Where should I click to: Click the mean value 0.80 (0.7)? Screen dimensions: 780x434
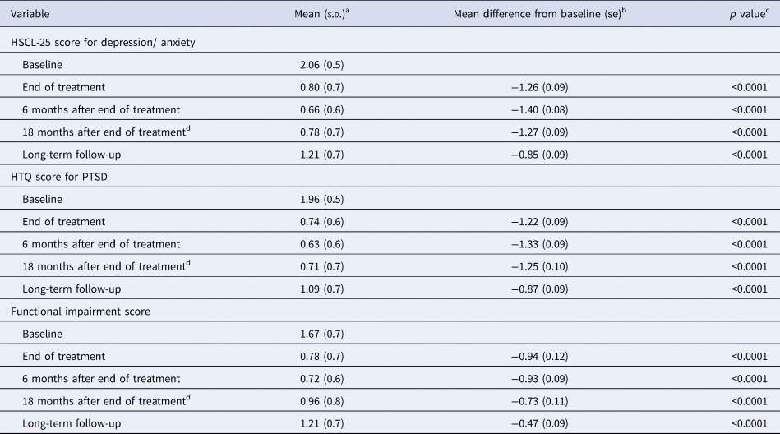tap(326, 87)
